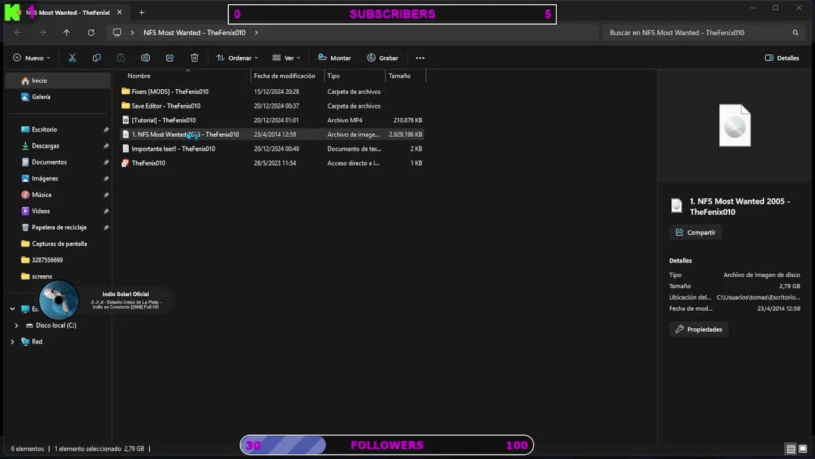Click the unpin icon next to Escritorio
This screenshot has width=815, height=459.
106,129
